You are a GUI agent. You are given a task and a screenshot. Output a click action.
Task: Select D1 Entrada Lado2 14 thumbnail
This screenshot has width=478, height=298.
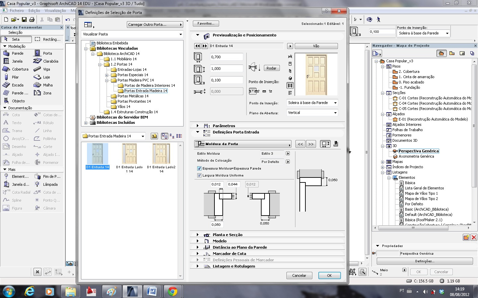click(161, 154)
